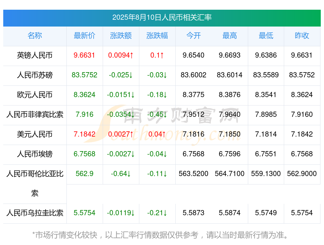Click the red latest price 9.6631
324x245 pixels.
point(84,55)
